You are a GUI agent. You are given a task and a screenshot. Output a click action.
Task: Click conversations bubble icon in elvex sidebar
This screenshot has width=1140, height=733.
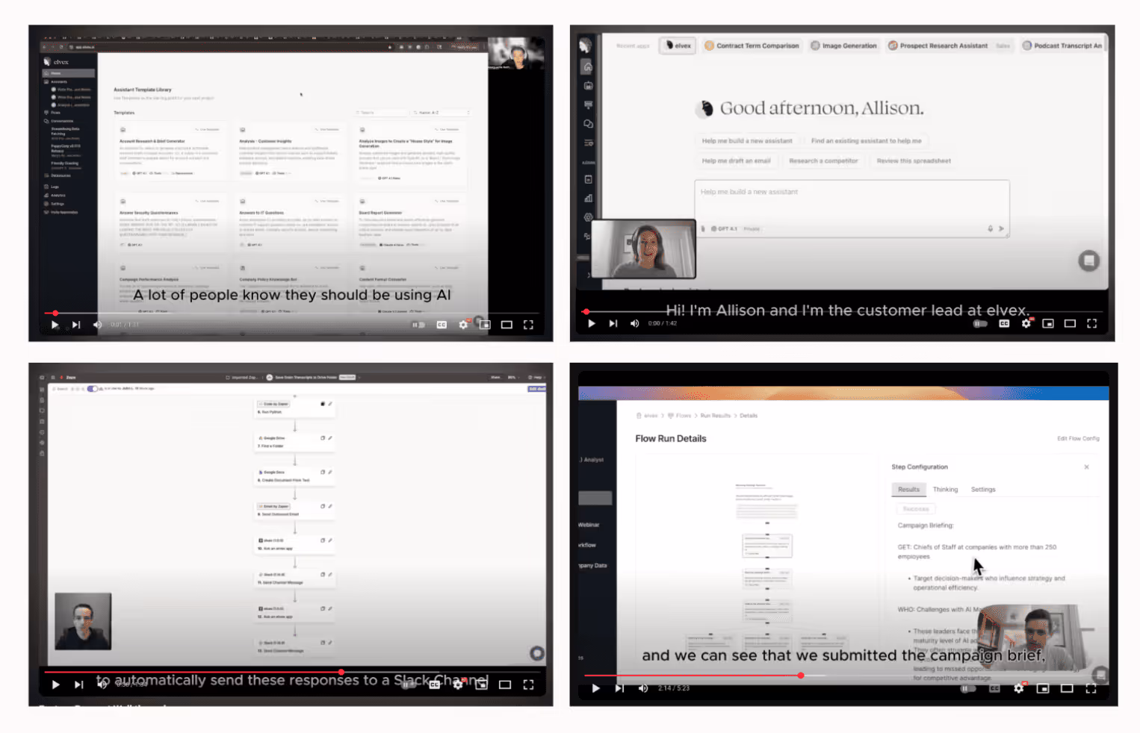pos(588,124)
